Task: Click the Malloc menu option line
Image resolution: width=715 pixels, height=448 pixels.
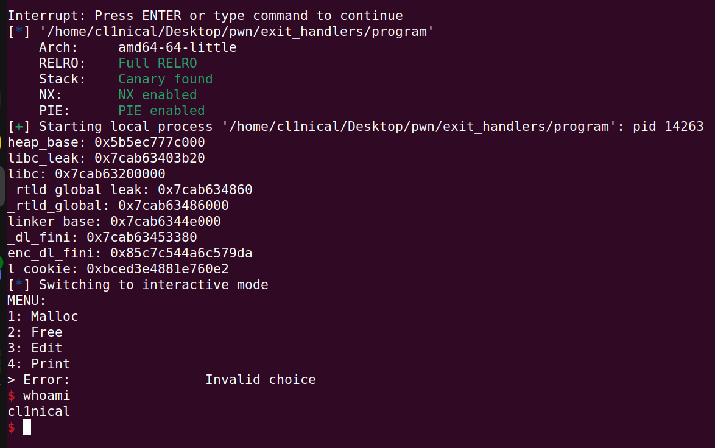Action: (x=43, y=317)
